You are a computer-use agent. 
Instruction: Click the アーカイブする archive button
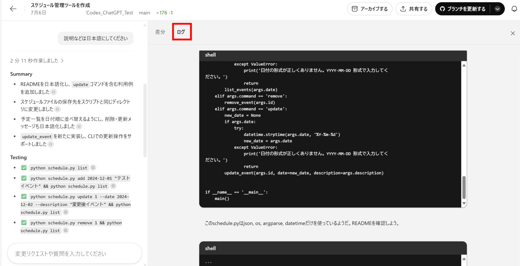pyautogui.click(x=370, y=9)
